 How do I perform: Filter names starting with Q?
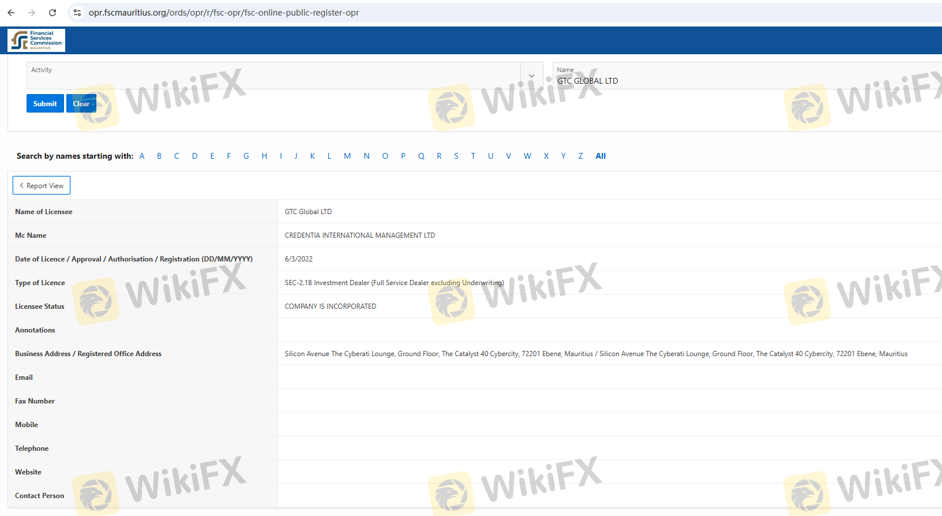pos(421,156)
